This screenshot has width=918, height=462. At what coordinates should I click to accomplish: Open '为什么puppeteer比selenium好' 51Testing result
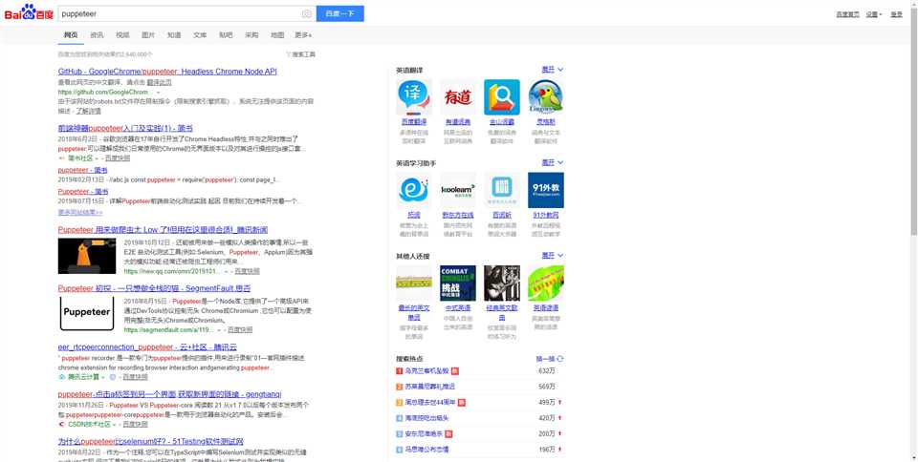pyautogui.click(x=150, y=441)
